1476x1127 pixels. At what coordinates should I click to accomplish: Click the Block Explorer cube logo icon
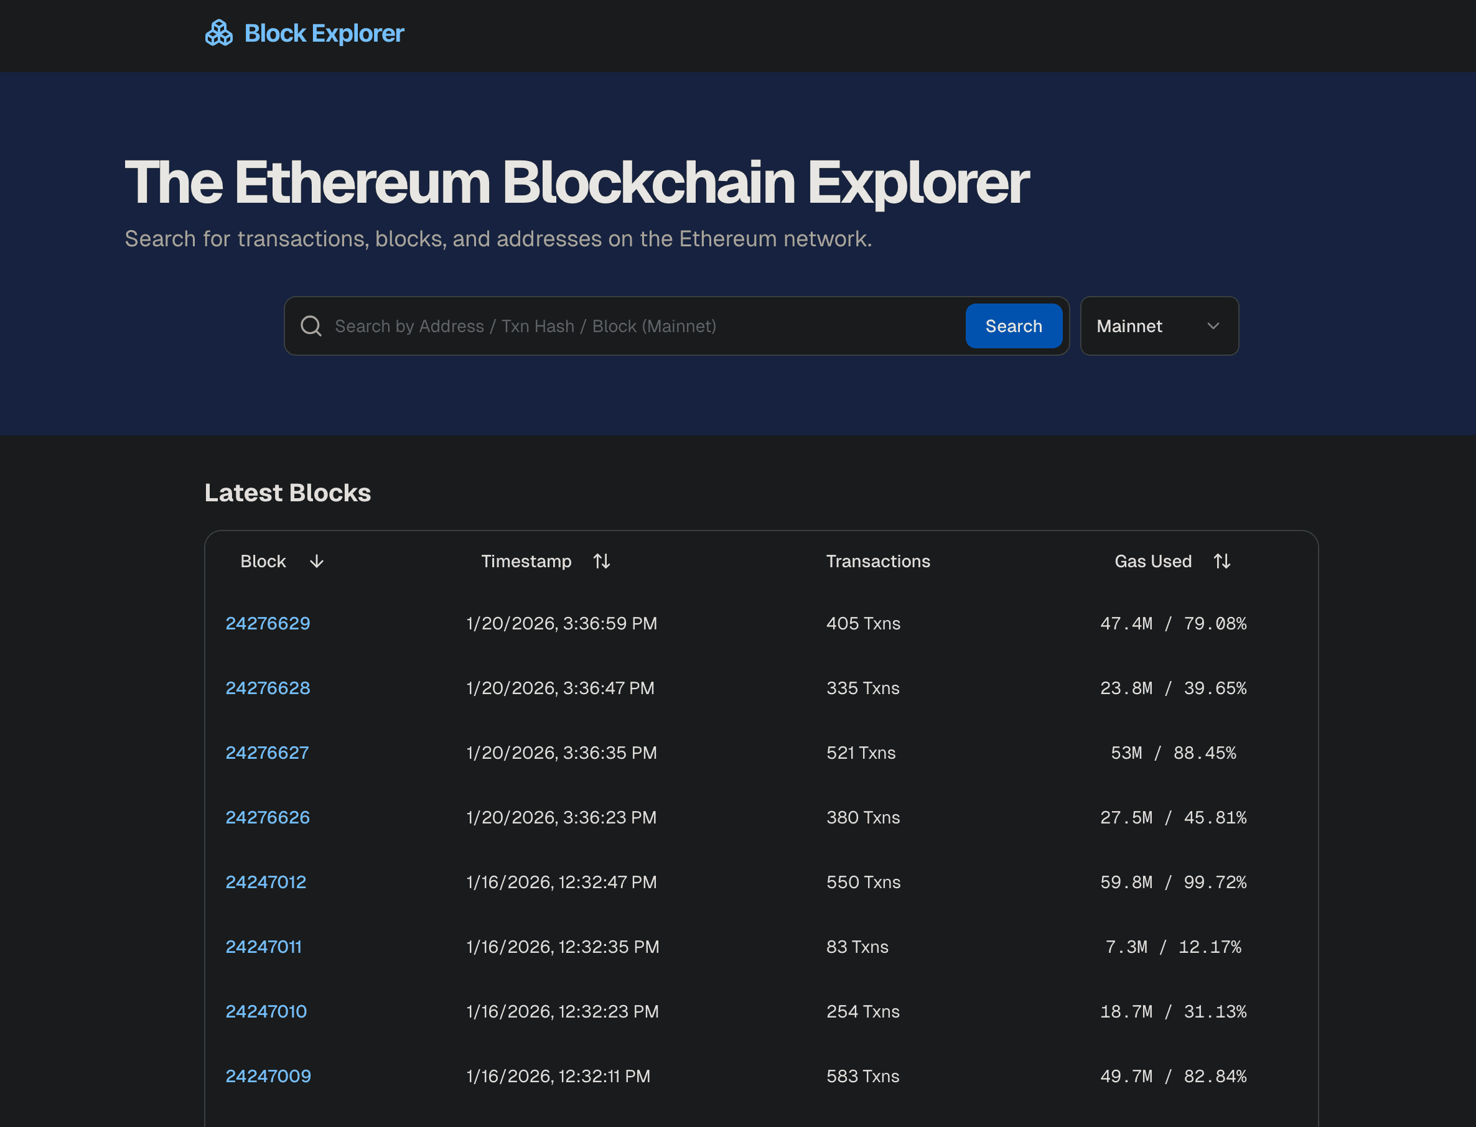pos(218,32)
